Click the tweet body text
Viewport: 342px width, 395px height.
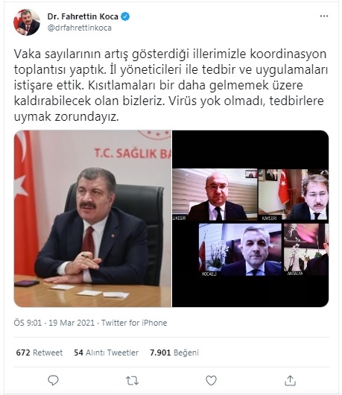click(x=171, y=85)
